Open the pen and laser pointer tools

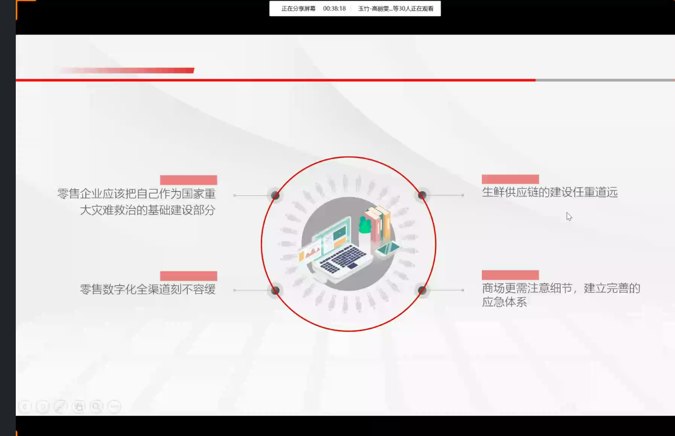tap(60, 406)
